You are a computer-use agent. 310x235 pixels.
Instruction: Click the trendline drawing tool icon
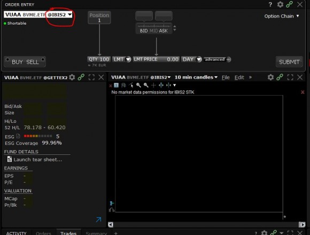click(x=131, y=85)
